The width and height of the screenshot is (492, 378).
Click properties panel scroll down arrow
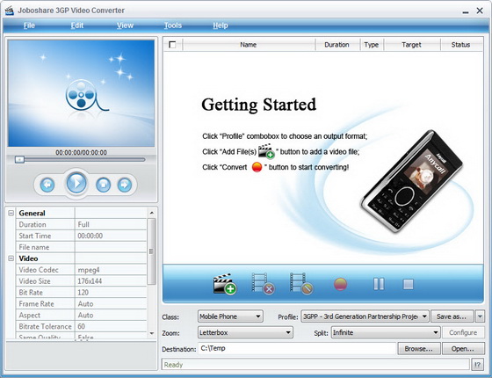pos(151,333)
